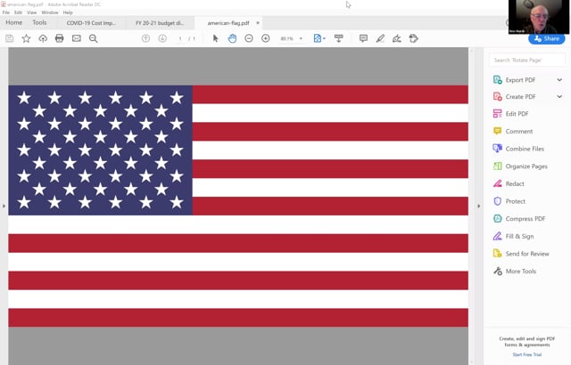
Task: Select the highlight pen tool
Action: [x=380, y=38]
